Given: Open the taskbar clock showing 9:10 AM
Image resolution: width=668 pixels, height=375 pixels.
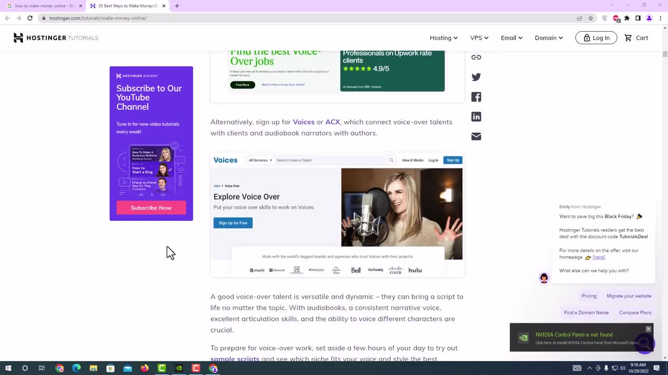Looking at the screenshot, I should pyautogui.click(x=638, y=368).
